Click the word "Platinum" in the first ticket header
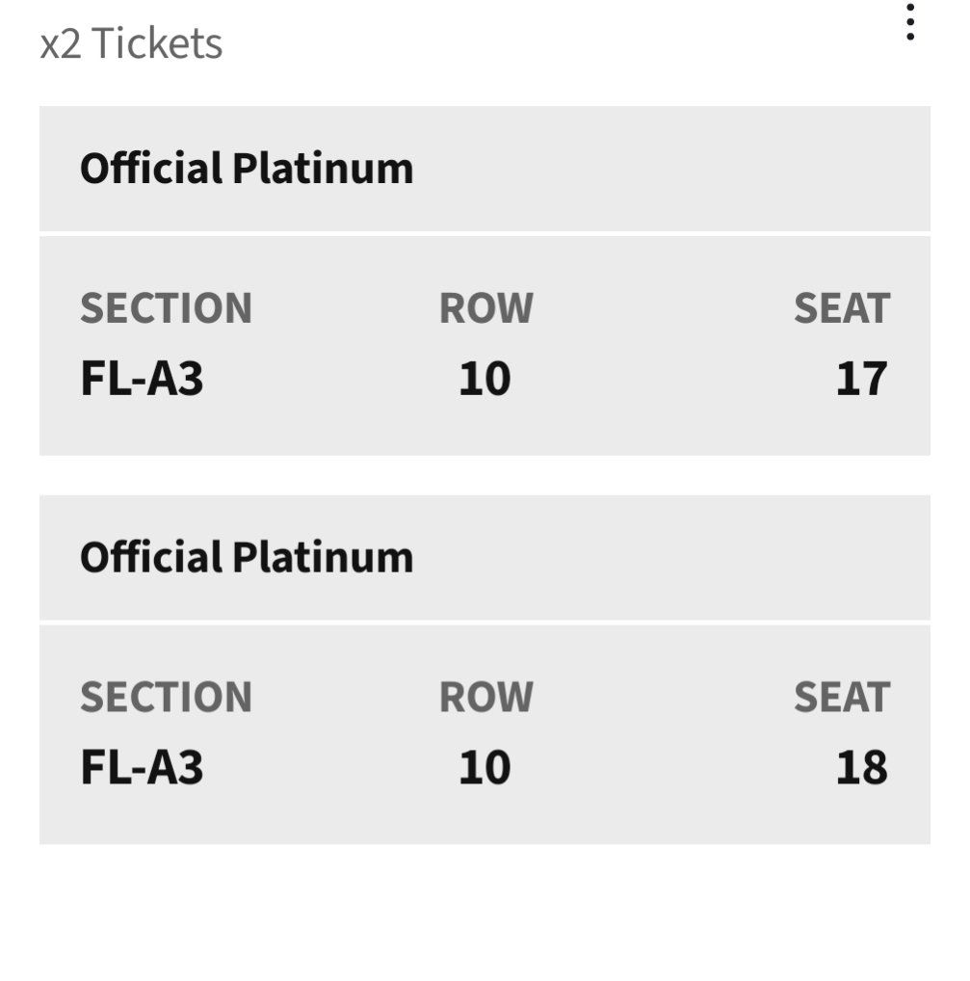The width and height of the screenshot is (970, 981). click(x=323, y=169)
